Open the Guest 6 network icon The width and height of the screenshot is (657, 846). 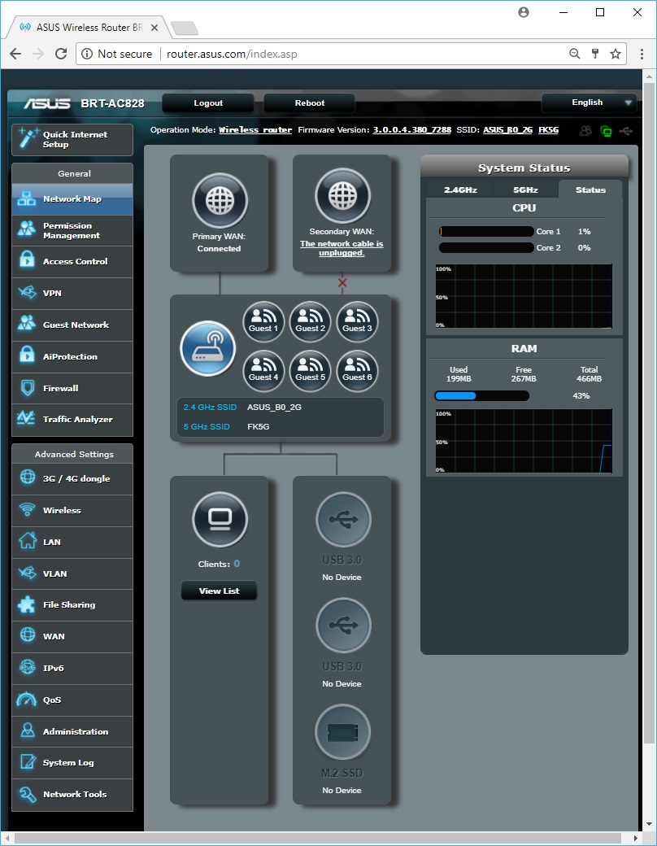point(357,370)
